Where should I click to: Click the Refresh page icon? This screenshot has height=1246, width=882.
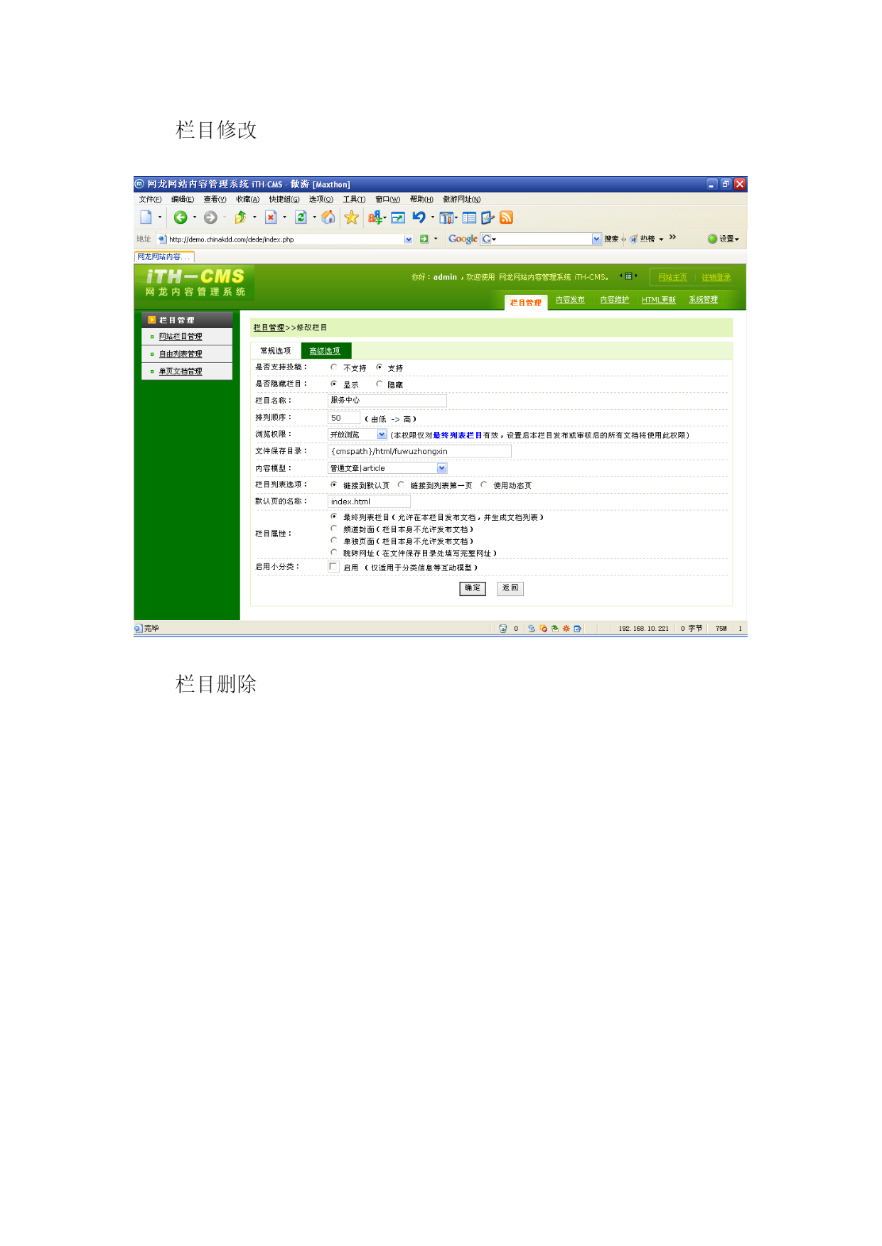(x=301, y=217)
